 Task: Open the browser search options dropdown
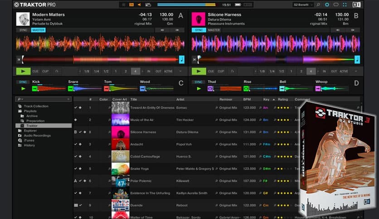click(20, 99)
